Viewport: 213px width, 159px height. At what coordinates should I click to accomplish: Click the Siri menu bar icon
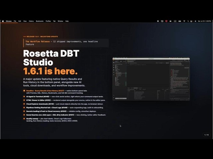click(x=195, y=21)
